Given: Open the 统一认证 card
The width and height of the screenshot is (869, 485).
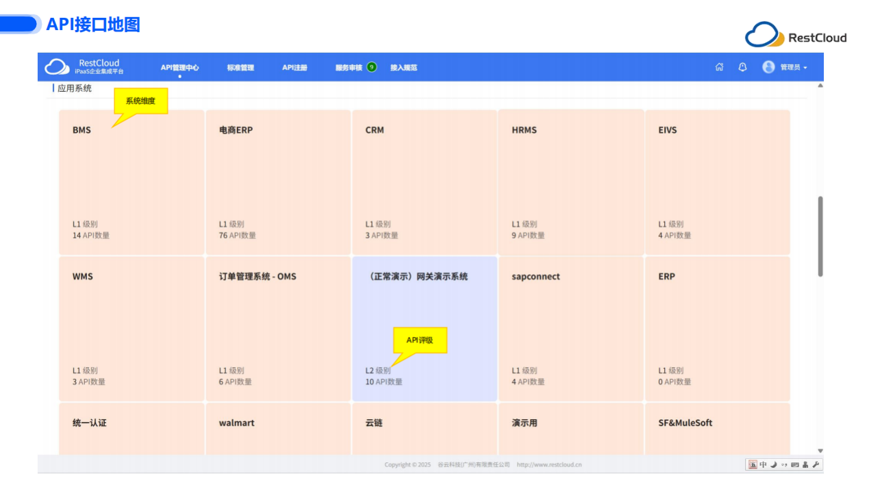Looking at the screenshot, I should pyautogui.click(x=131, y=429).
